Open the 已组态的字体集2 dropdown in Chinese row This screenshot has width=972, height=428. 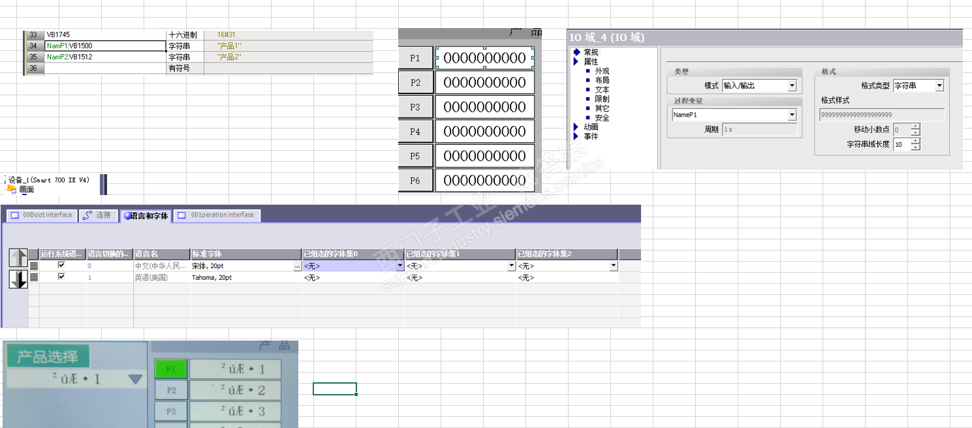(x=614, y=266)
